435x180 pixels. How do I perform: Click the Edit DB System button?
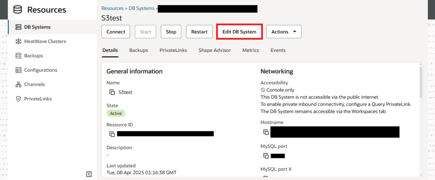(240, 32)
